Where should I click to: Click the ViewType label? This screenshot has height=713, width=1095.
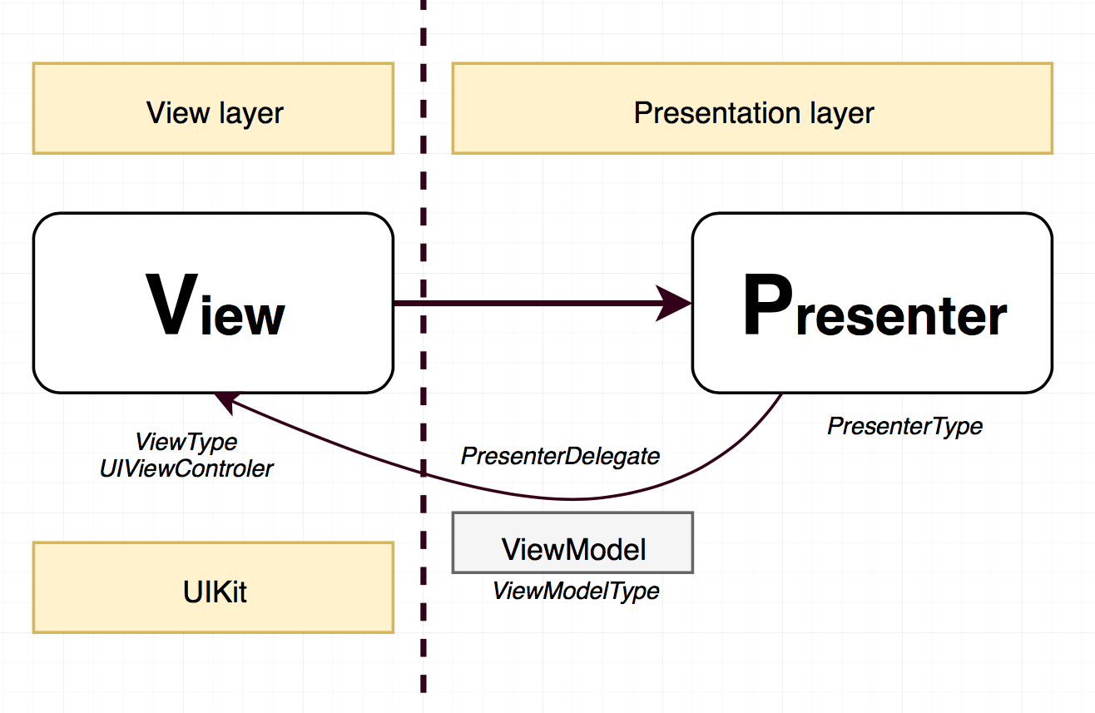(186, 442)
